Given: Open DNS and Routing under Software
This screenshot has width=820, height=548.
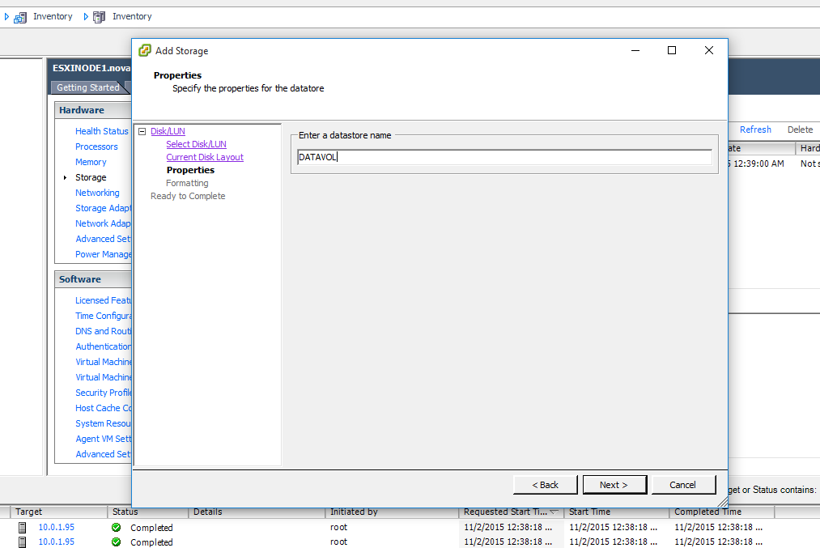Looking at the screenshot, I should pos(103,331).
